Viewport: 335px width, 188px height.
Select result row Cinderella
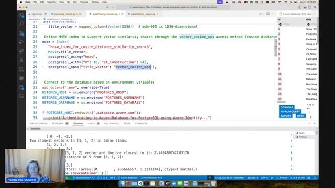point(297,49)
